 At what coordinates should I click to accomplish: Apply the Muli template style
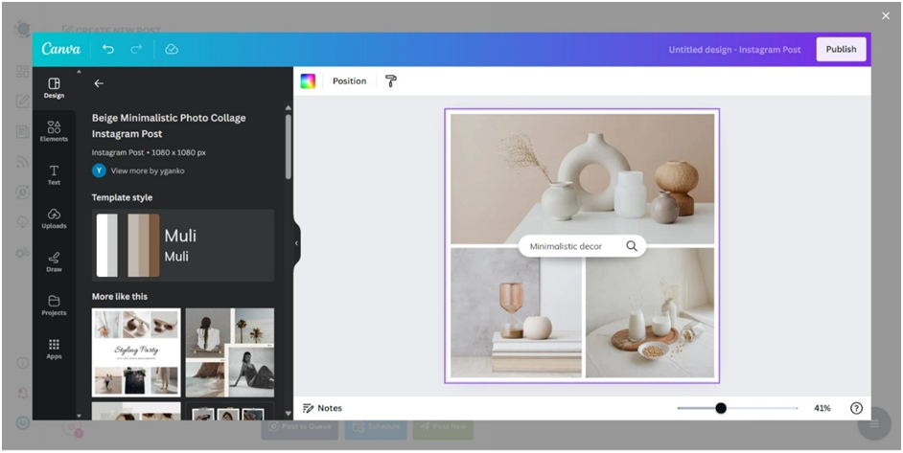[182, 246]
